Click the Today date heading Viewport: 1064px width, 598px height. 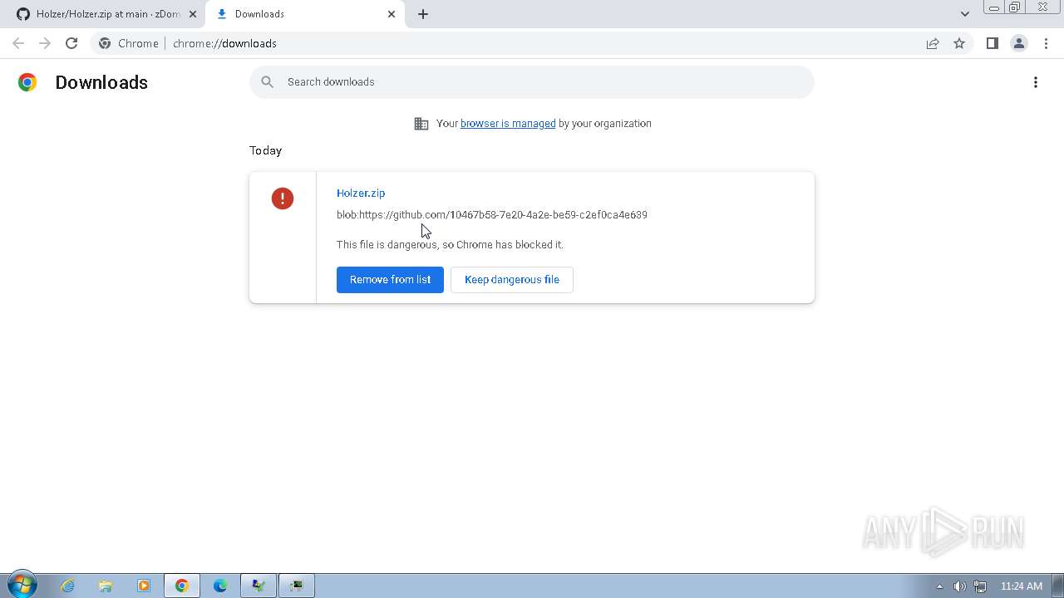(266, 150)
